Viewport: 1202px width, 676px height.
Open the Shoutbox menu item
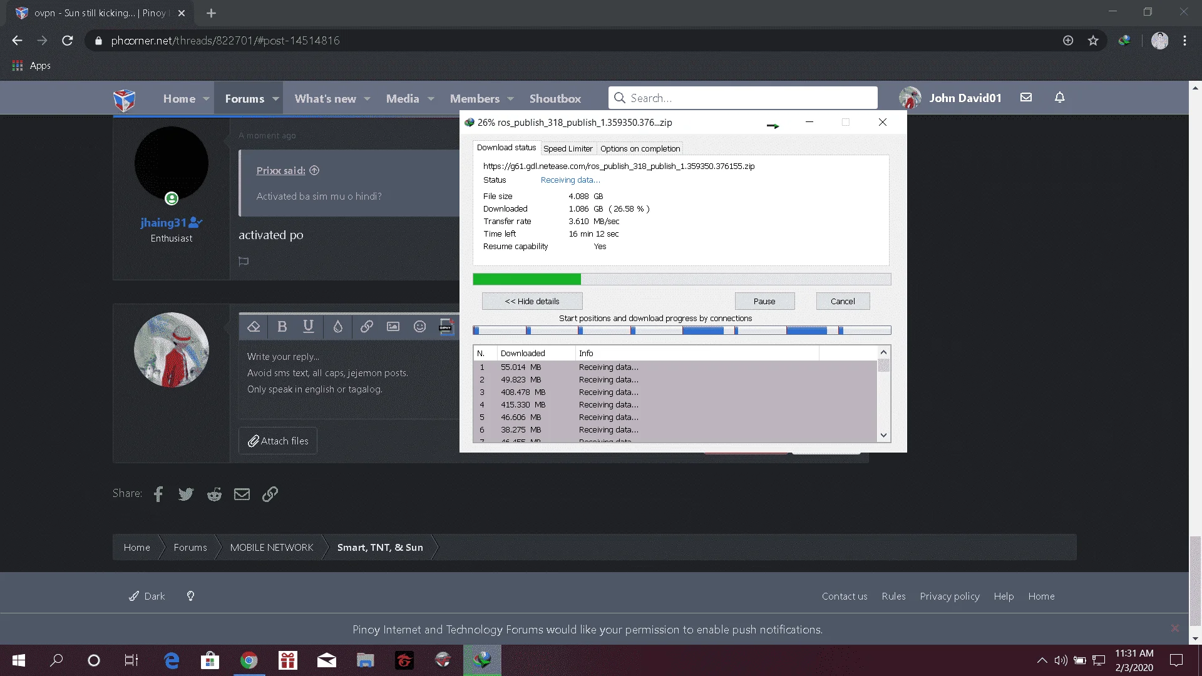click(555, 99)
